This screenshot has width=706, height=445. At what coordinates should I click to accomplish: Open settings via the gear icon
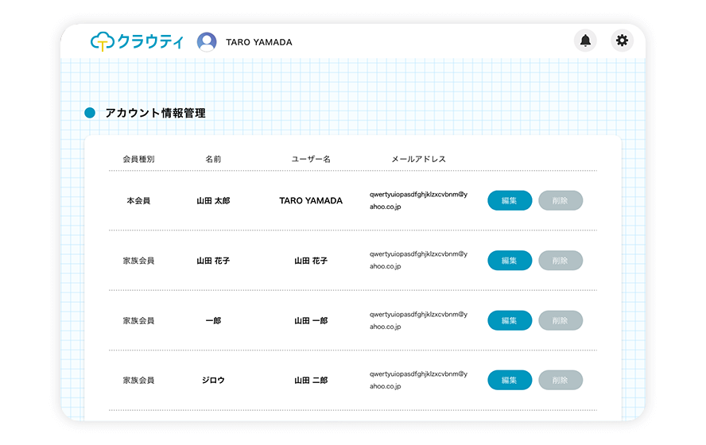tap(622, 41)
